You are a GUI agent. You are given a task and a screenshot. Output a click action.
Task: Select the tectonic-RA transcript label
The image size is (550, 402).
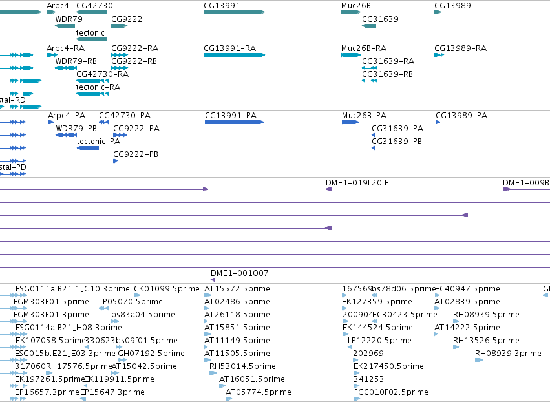(x=98, y=87)
